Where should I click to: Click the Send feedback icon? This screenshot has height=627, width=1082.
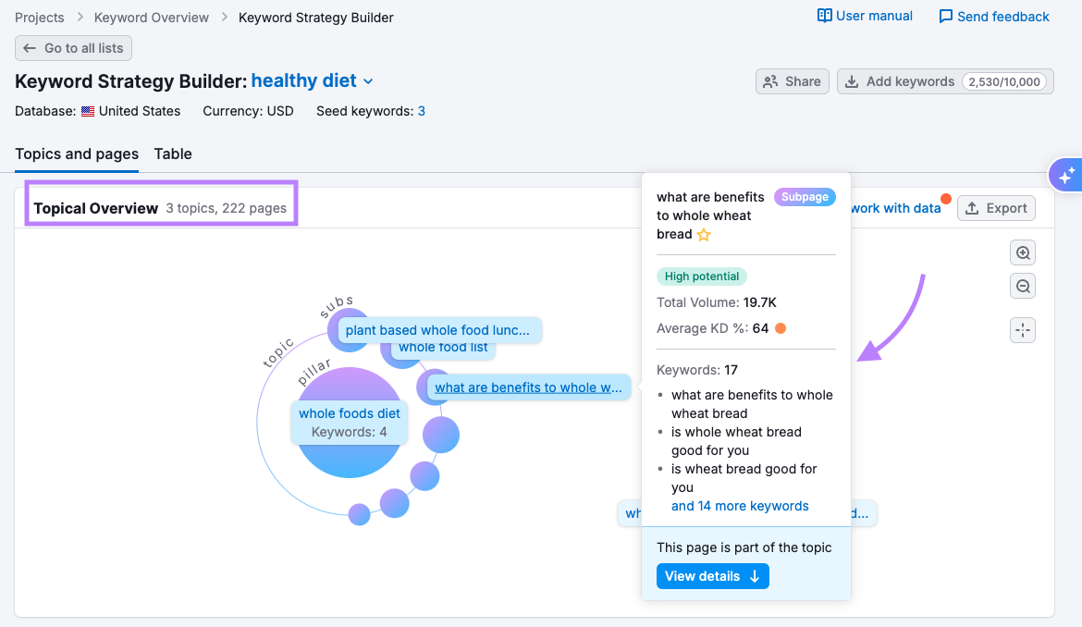944,16
